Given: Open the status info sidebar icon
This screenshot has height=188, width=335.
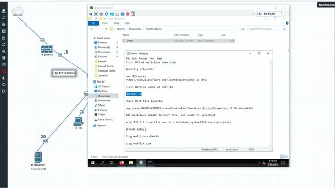Looking at the screenshot, I should coord(4,58).
